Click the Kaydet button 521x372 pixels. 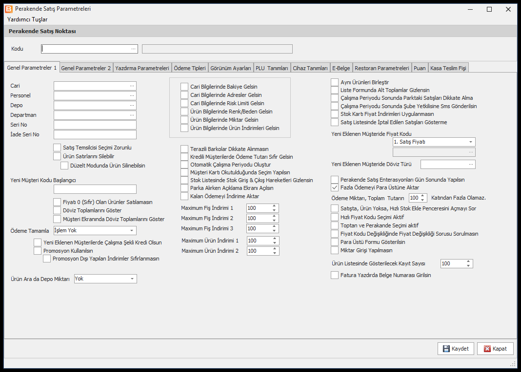tap(456, 349)
